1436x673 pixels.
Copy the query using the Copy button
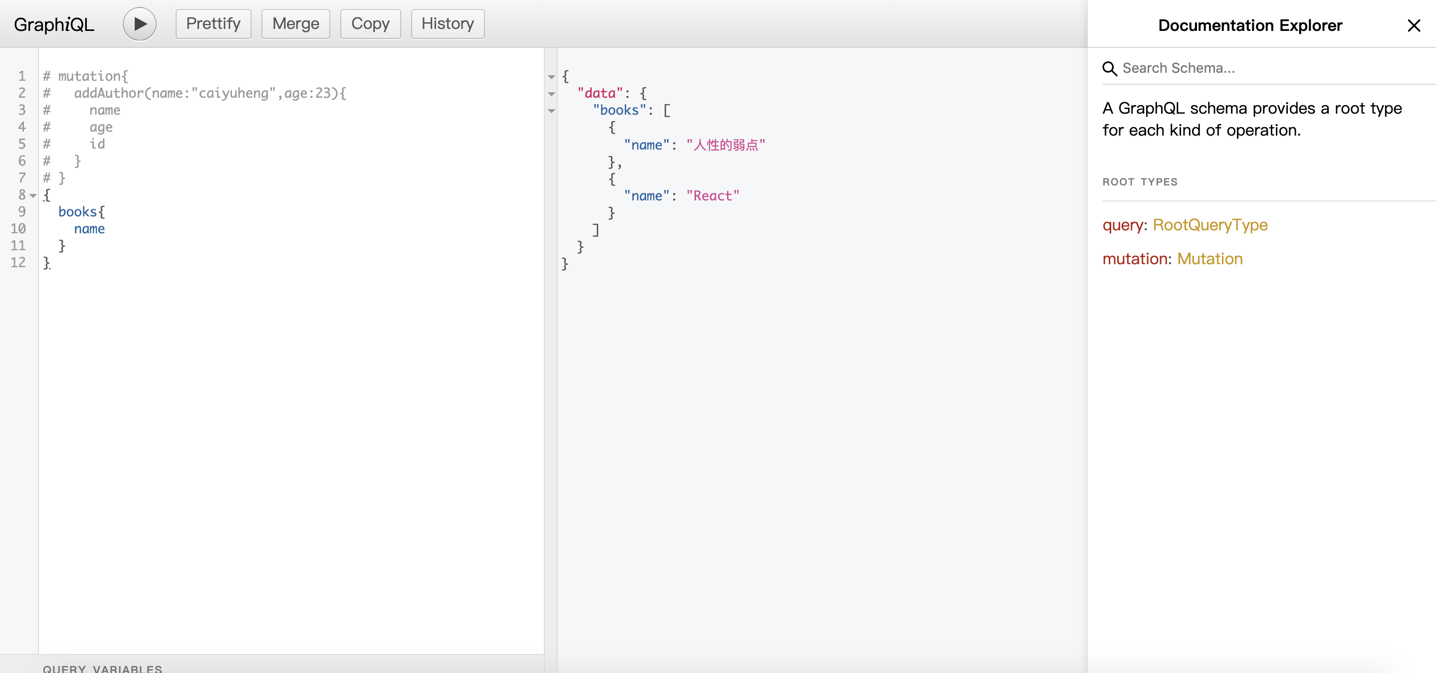point(370,24)
